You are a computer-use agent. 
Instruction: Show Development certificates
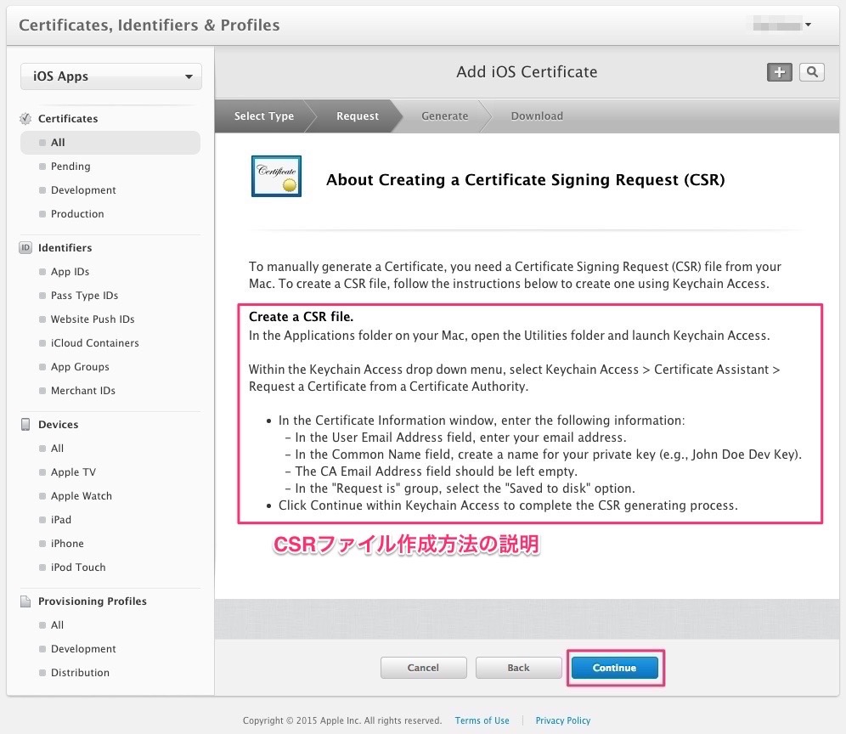click(83, 190)
